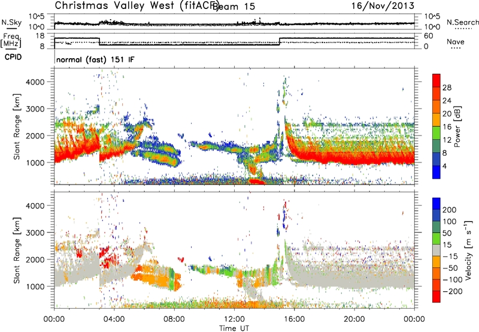Click the 'Nave' legend label
This screenshot has width=479, height=332.
click(x=456, y=41)
